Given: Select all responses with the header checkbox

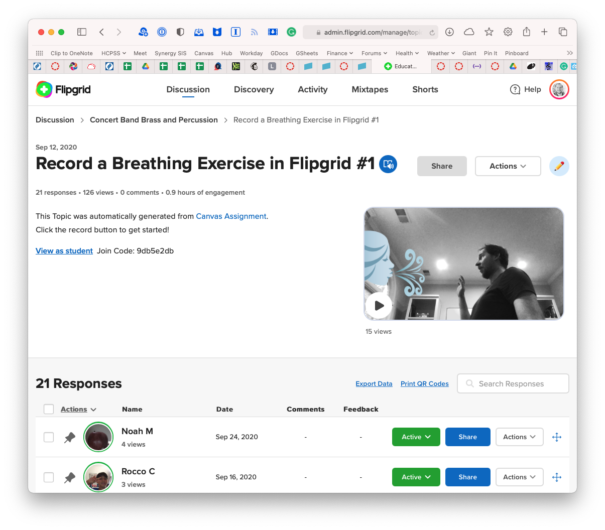Looking at the screenshot, I should coord(49,409).
